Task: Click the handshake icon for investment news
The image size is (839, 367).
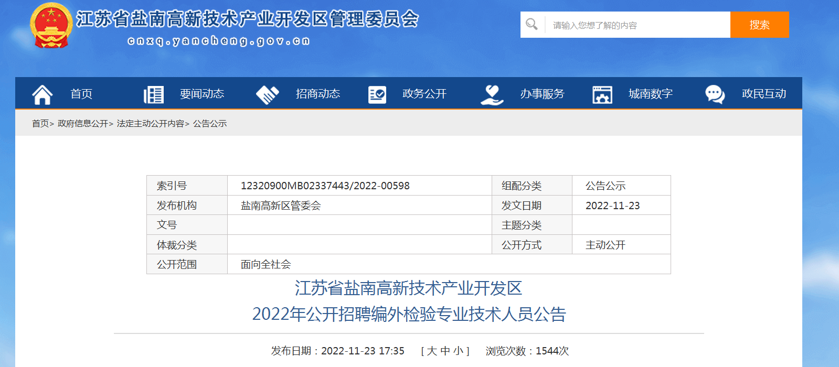Action: pyautogui.click(x=267, y=94)
